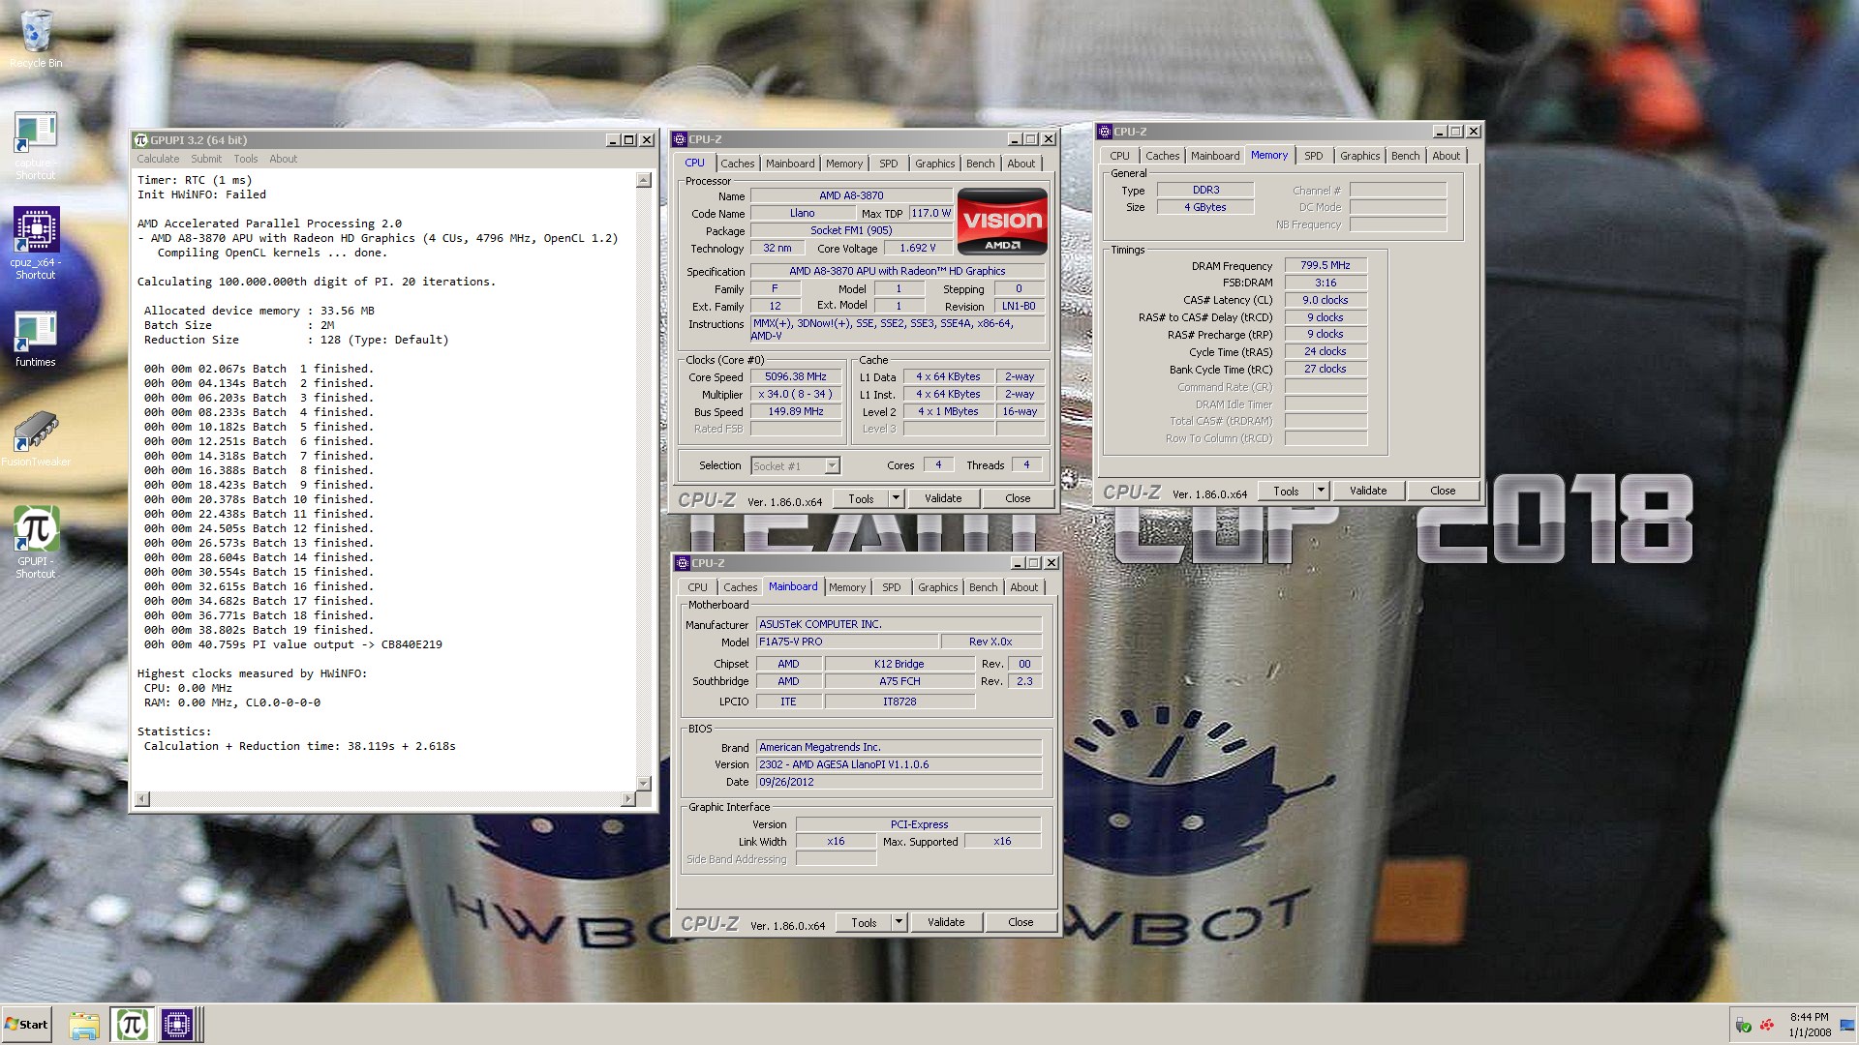Open the Recycle Bin desktop icon
Image resolution: width=1859 pixels, height=1045 pixels.
[36, 39]
